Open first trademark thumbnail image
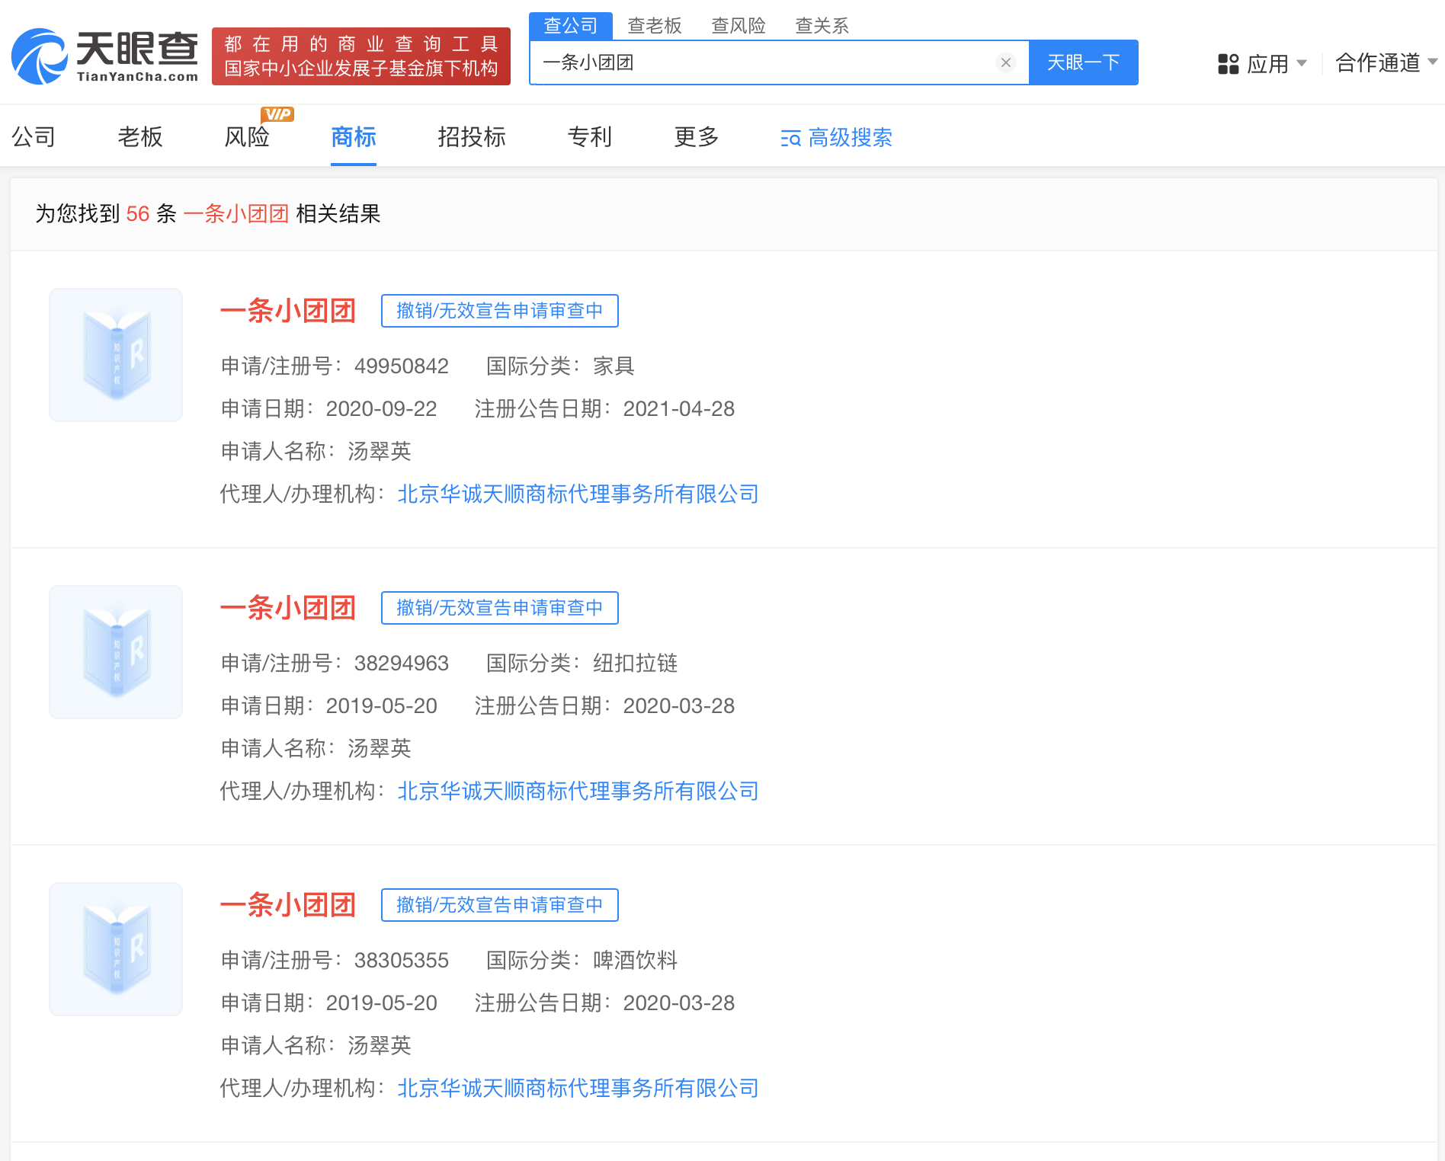 (x=116, y=355)
